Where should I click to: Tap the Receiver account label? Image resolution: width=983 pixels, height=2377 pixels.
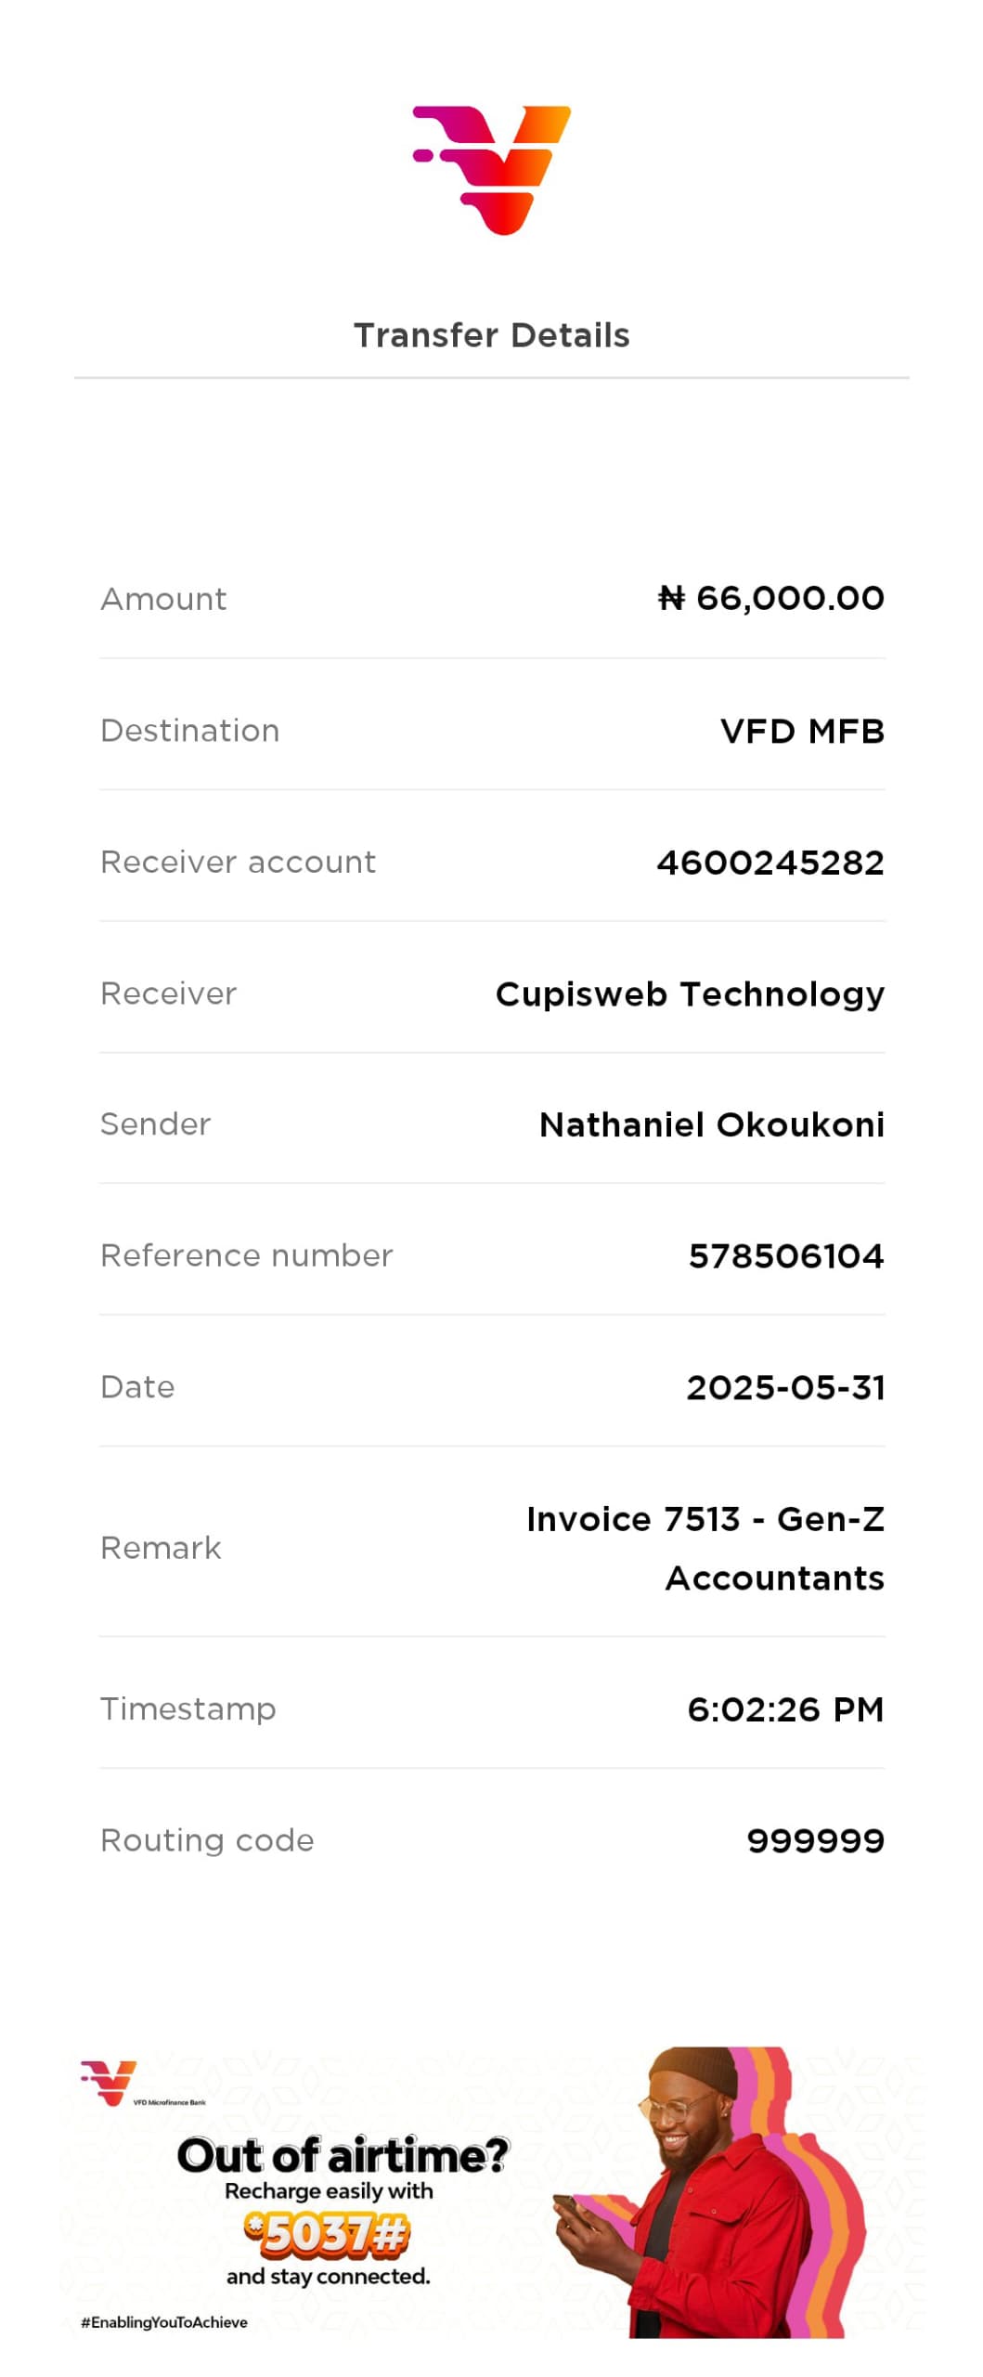pos(238,863)
